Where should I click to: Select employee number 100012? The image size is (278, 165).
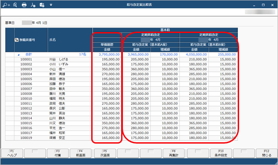tap(26, 108)
